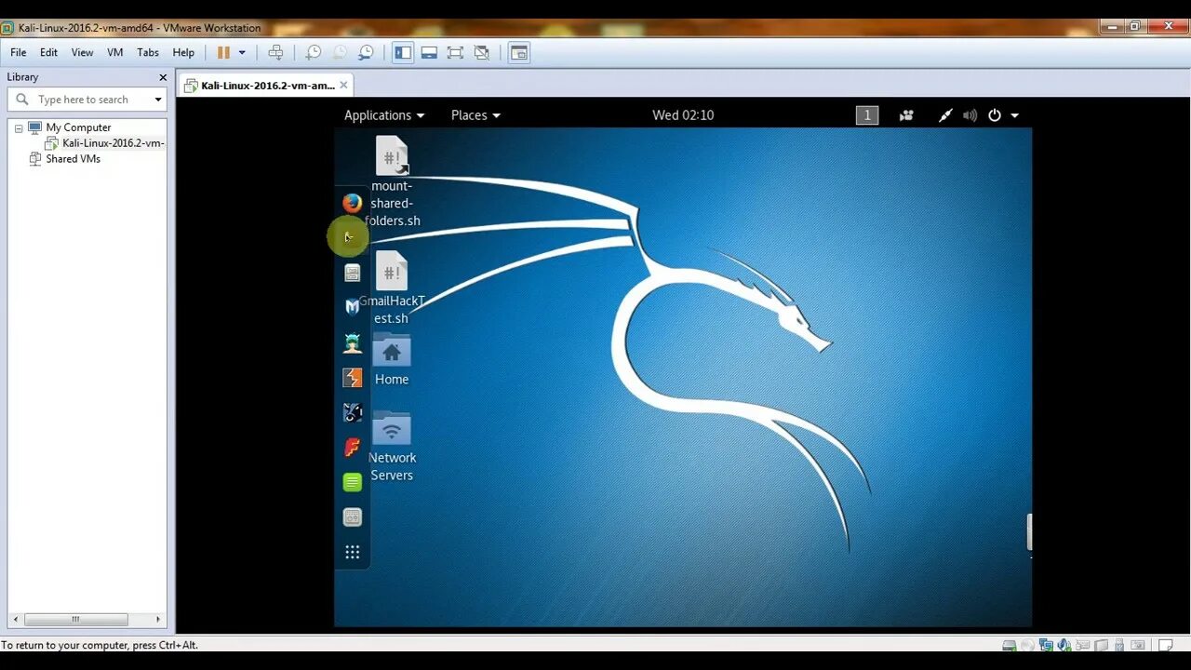Open the Tweak Tool dock icon
The image size is (1191, 670).
352,517
